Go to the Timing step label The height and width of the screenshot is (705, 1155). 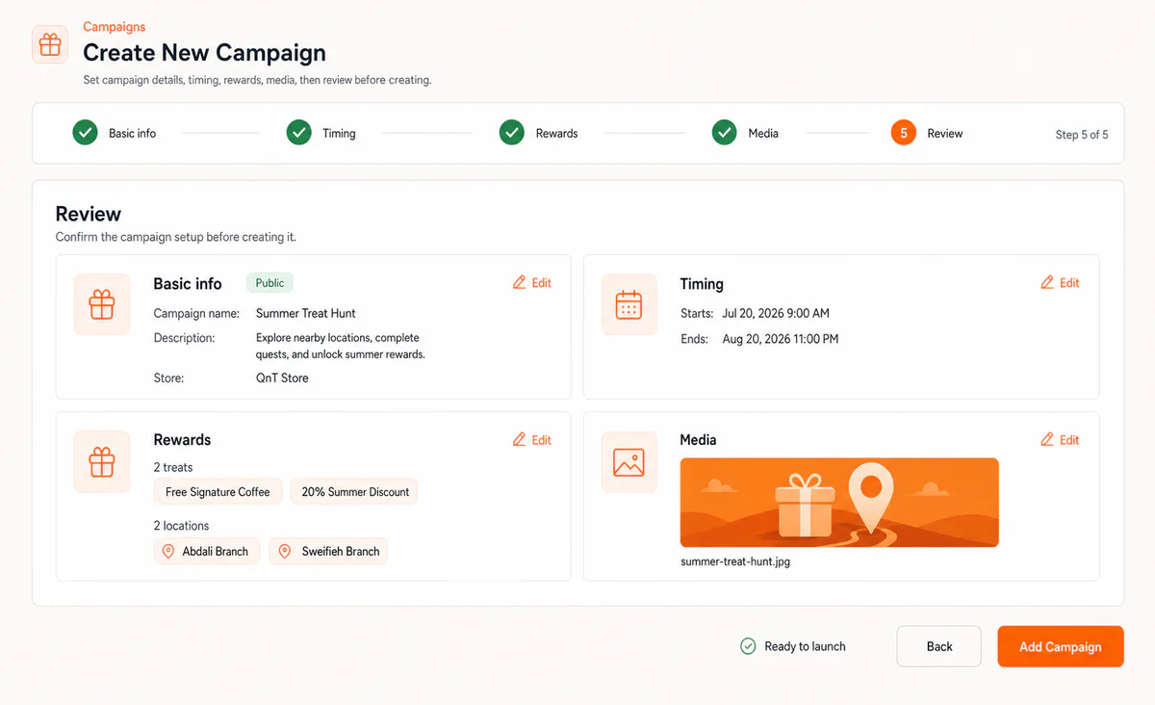tap(339, 133)
